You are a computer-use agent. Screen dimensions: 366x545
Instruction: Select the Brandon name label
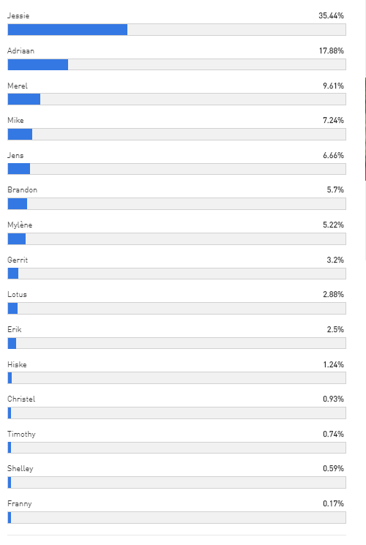pos(22,189)
